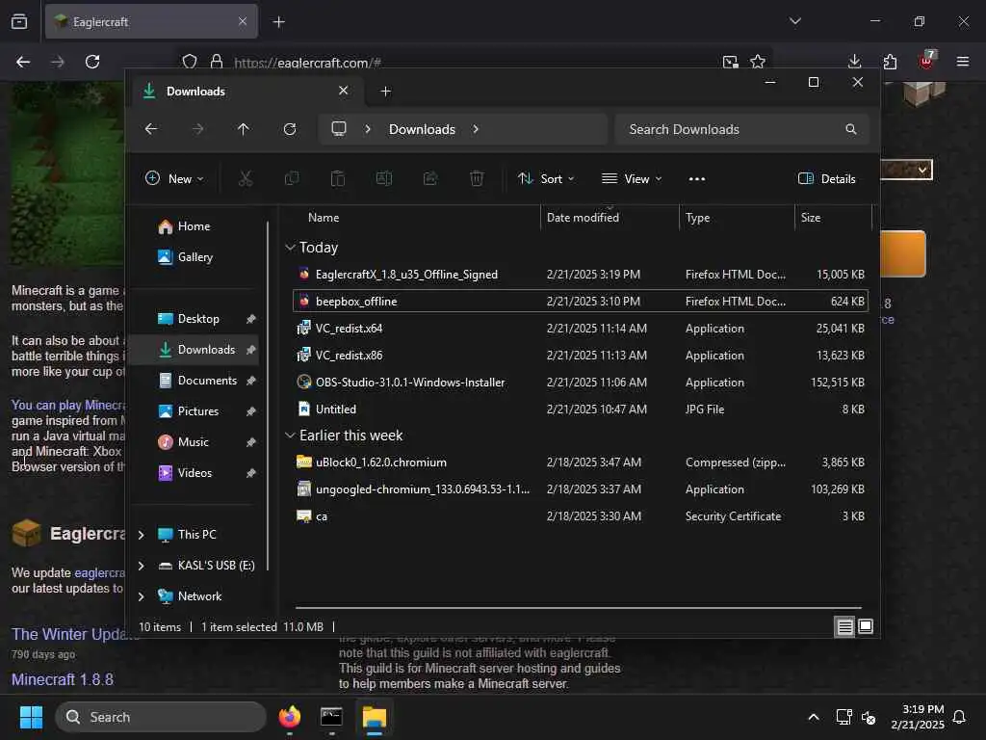Collapse the Earlier this week group

click(290, 436)
